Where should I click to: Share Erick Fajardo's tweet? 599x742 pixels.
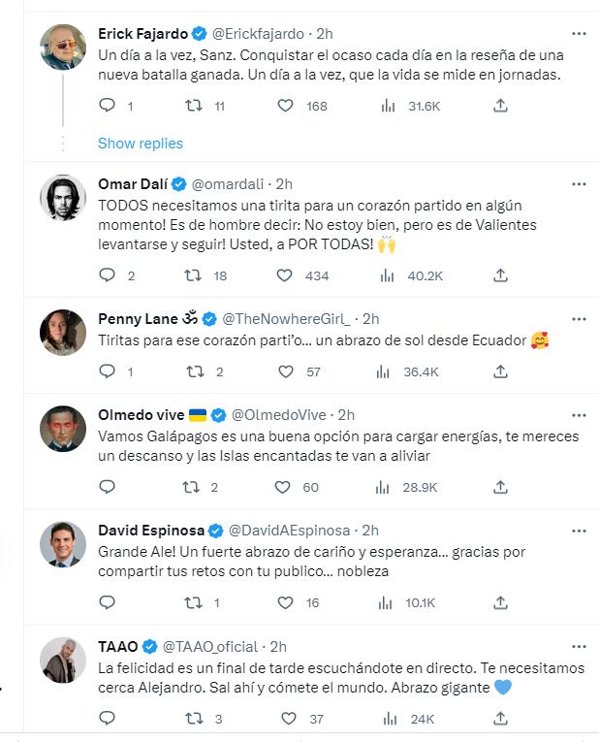[500, 106]
